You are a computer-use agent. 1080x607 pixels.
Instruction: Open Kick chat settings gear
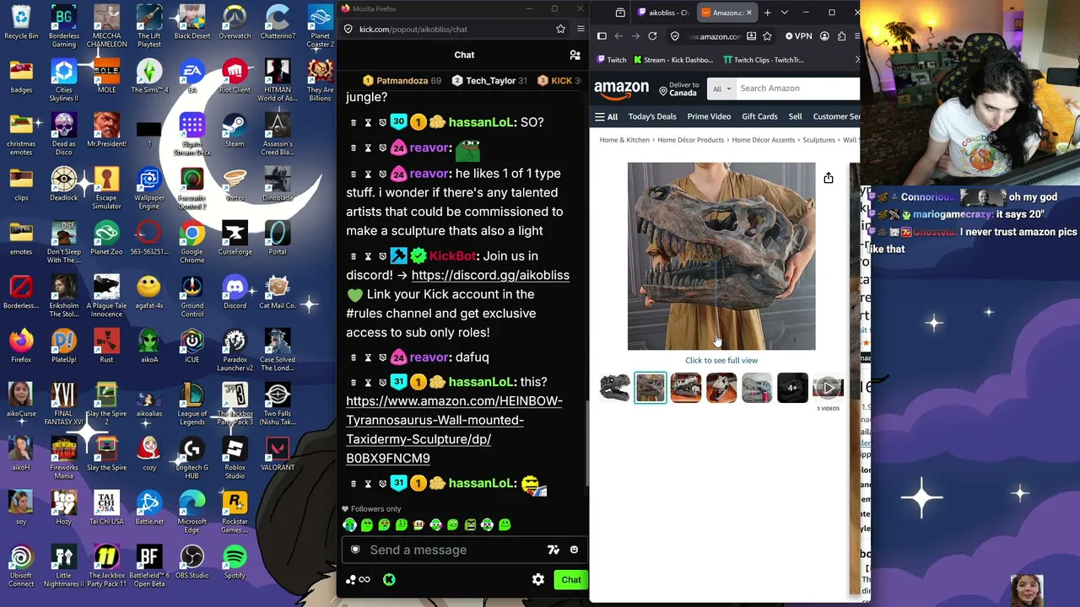(537, 580)
